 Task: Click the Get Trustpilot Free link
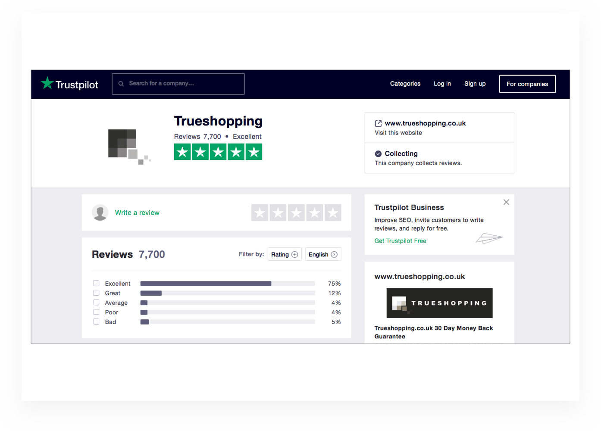[x=400, y=241]
